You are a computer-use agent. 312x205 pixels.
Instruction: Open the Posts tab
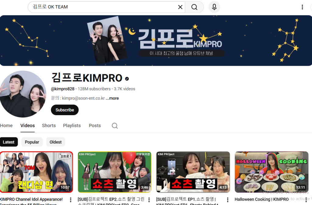pos(95,126)
